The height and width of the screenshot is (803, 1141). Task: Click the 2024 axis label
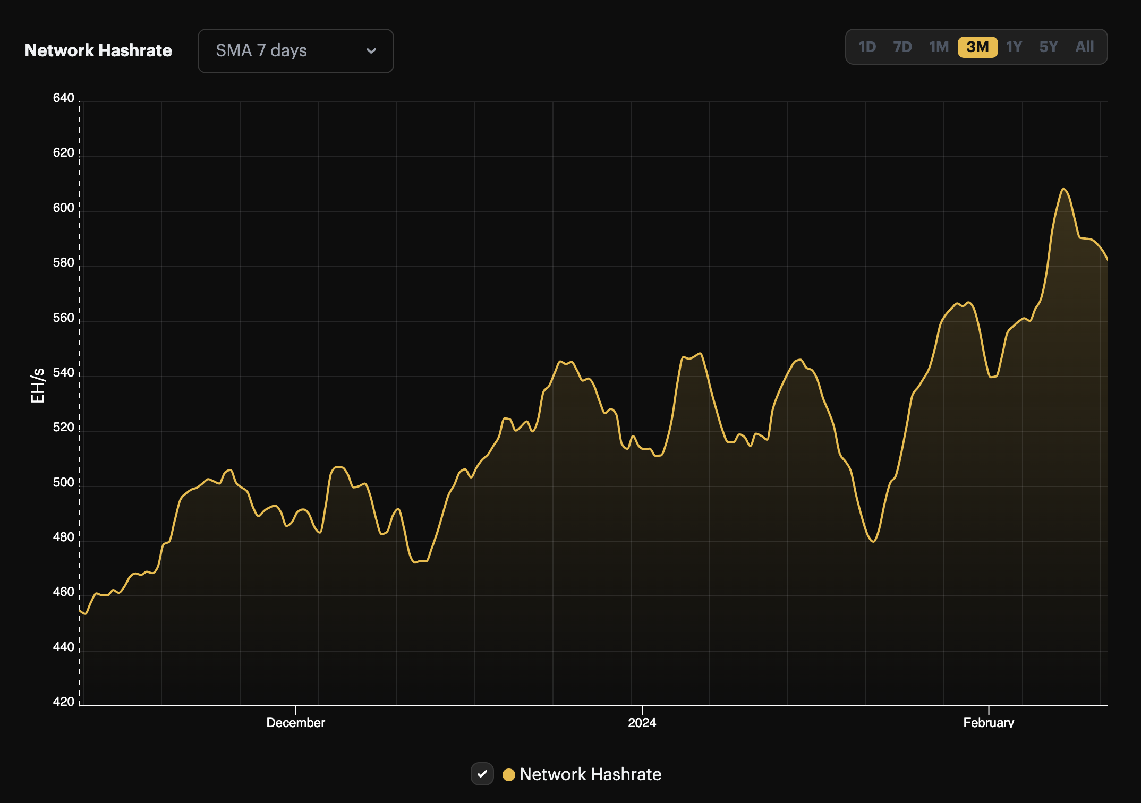click(641, 722)
